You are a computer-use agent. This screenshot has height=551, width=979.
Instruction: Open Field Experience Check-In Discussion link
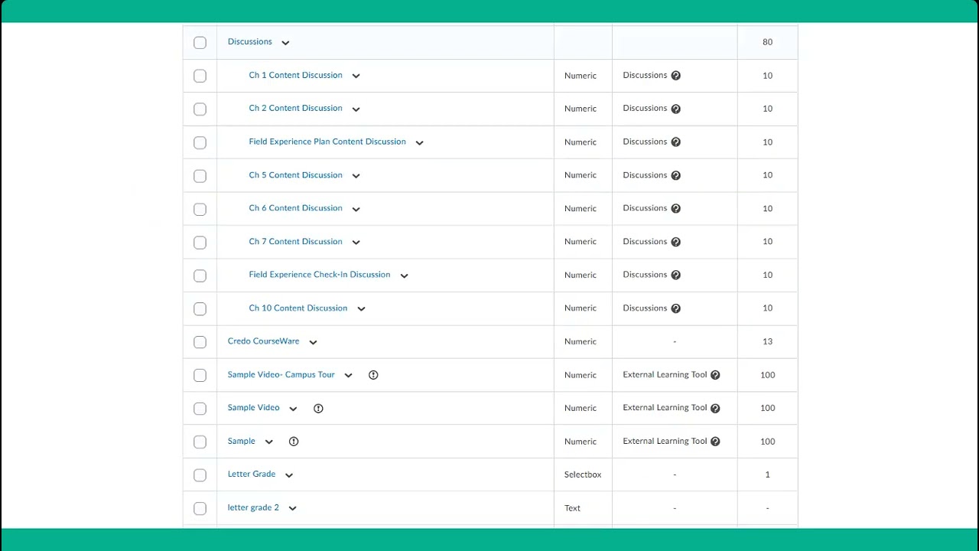coord(320,275)
